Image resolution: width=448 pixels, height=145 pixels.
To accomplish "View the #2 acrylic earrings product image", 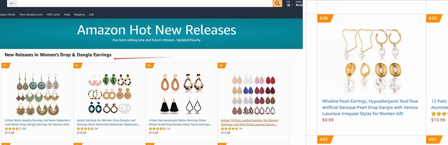I will [109, 94].
